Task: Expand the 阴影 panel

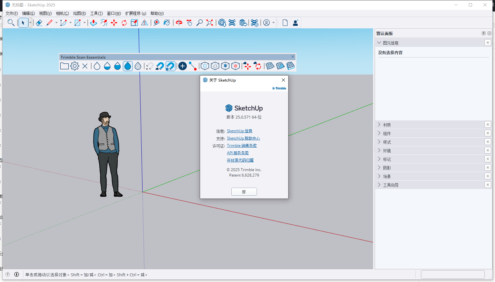Action: click(379, 168)
